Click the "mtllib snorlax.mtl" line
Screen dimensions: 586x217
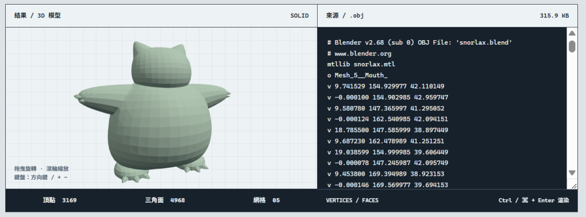click(x=361, y=64)
